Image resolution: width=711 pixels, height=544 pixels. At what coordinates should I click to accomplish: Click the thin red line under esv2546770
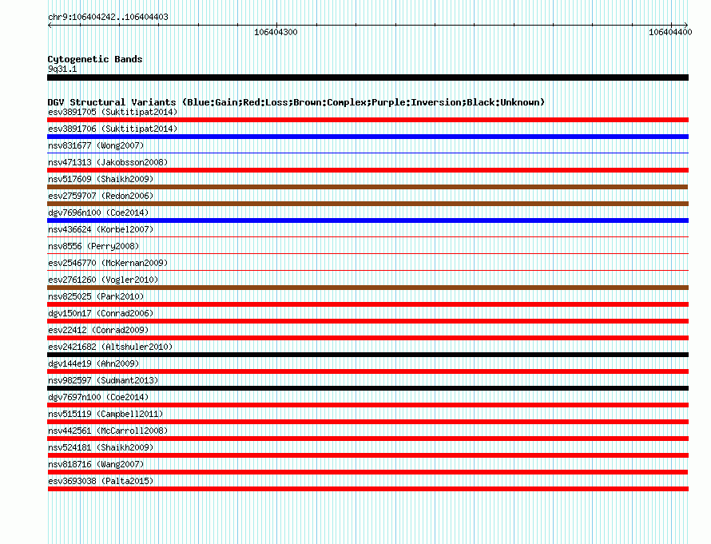pos(367,271)
